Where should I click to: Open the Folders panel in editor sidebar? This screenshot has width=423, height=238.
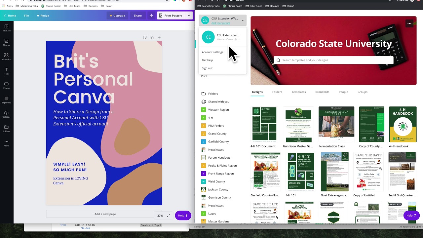6,129
